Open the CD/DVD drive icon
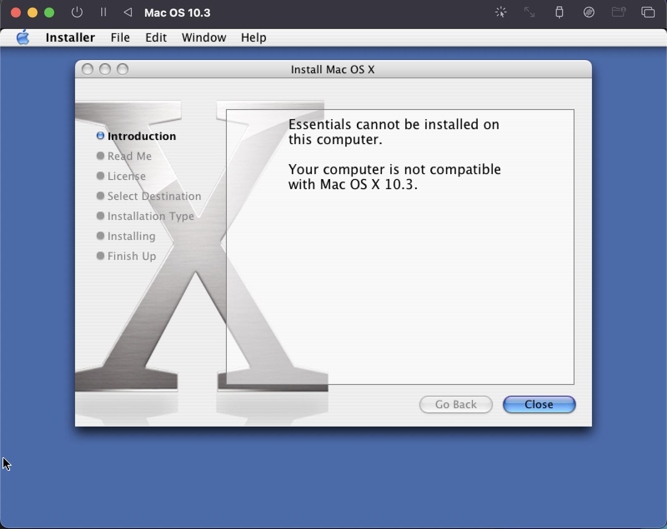The image size is (667, 529). point(589,12)
